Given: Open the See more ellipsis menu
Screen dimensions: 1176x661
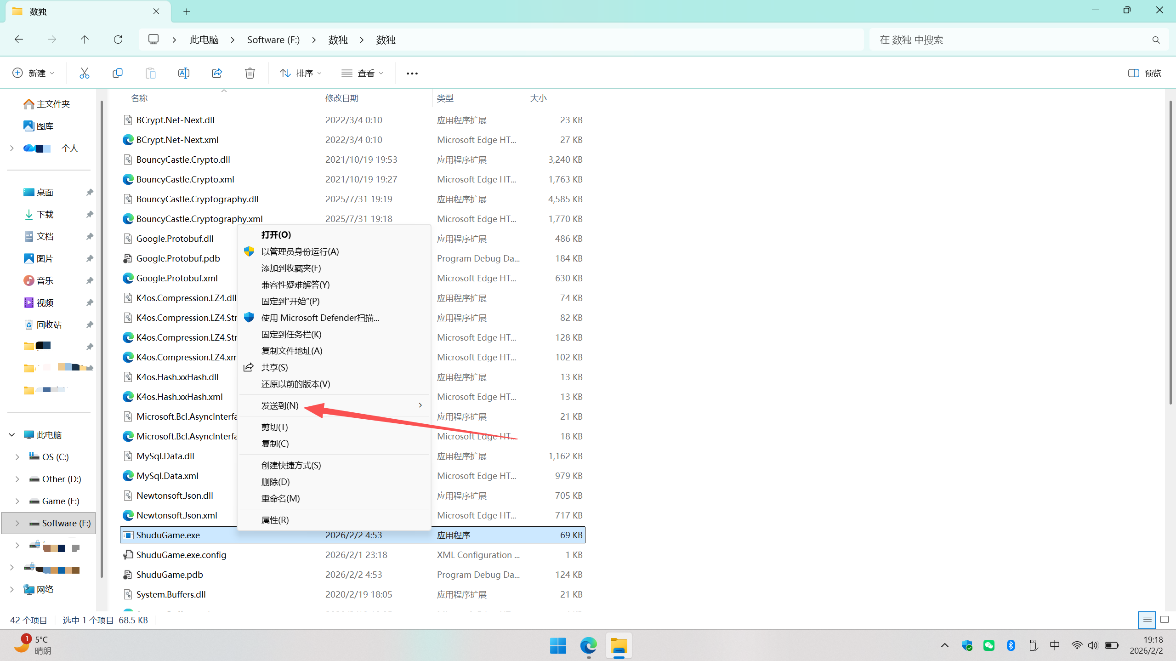Looking at the screenshot, I should coord(412,73).
